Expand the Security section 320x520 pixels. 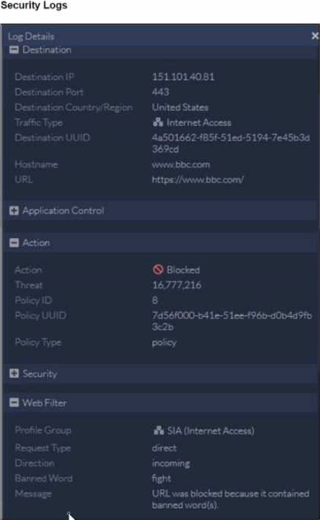(x=14, y=373)
